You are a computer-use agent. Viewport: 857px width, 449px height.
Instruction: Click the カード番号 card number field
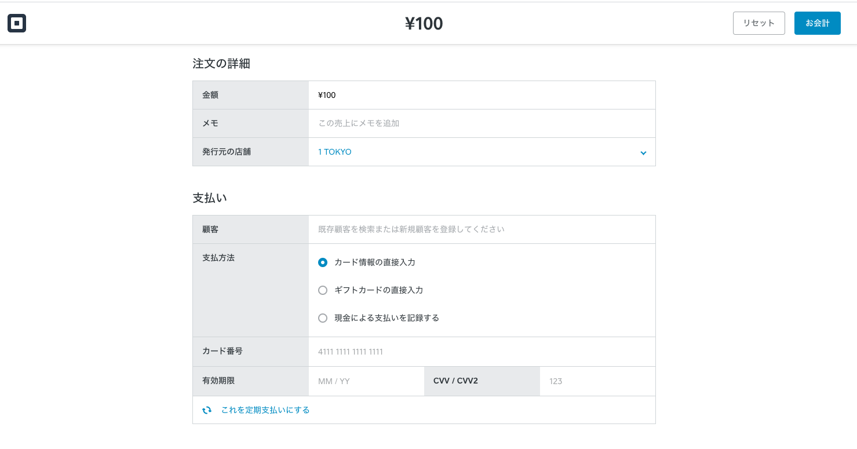click(x=482, y=351)
